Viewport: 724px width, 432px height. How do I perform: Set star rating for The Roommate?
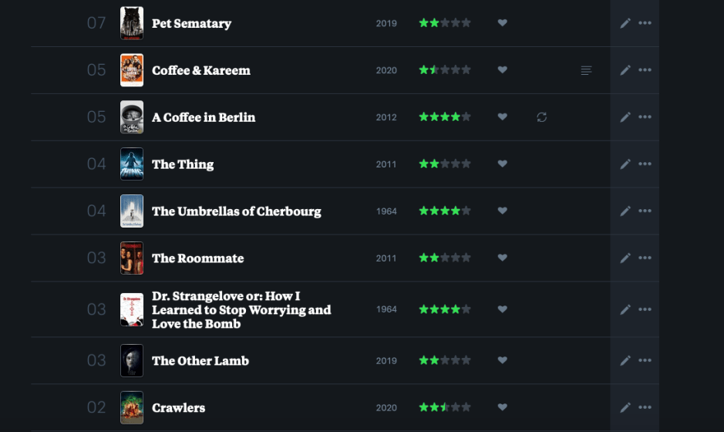point(445,258)
